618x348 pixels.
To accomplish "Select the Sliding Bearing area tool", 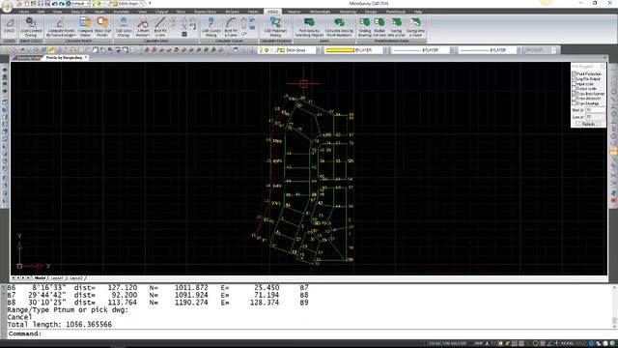I will (x=365, y=26).
